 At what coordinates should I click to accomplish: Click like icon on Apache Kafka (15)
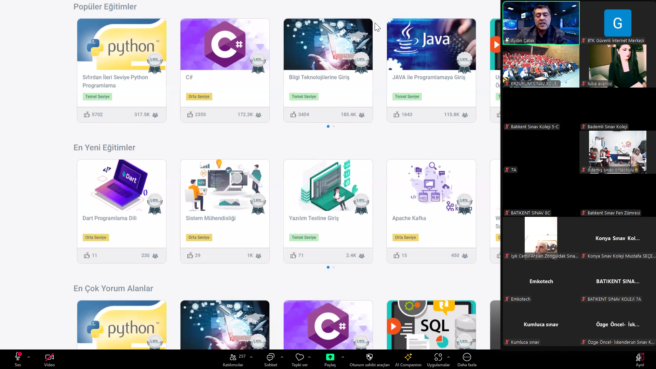[397, 255]
